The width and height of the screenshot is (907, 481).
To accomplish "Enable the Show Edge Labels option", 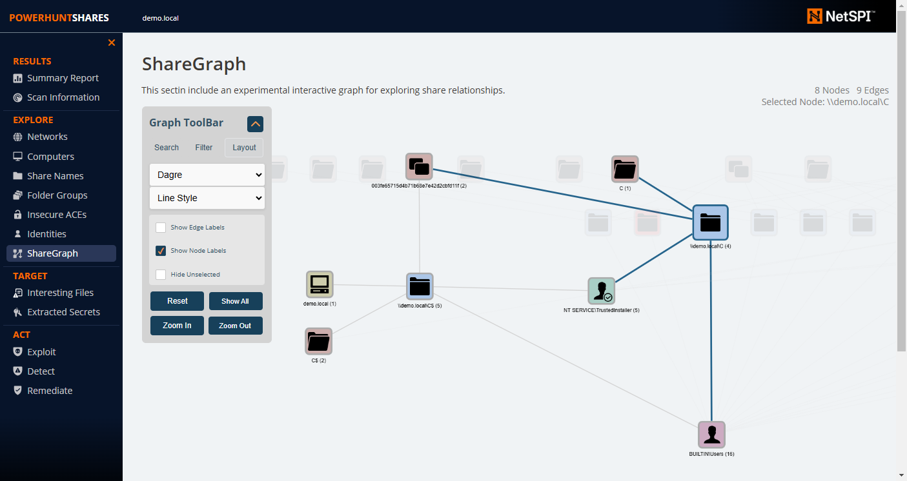I will tap(160, 227).
